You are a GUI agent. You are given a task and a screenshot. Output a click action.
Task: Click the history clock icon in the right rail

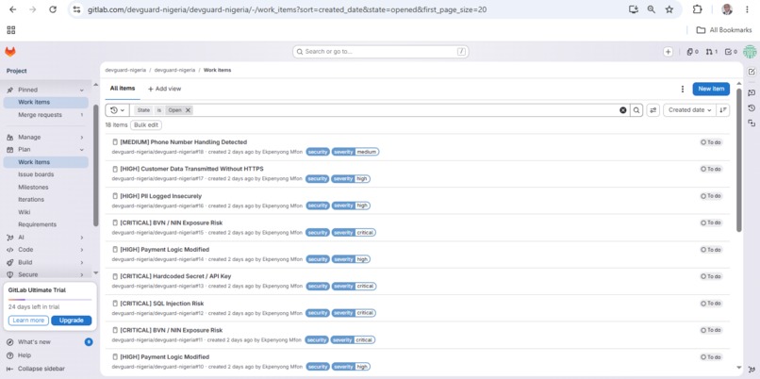coord(752,108)
